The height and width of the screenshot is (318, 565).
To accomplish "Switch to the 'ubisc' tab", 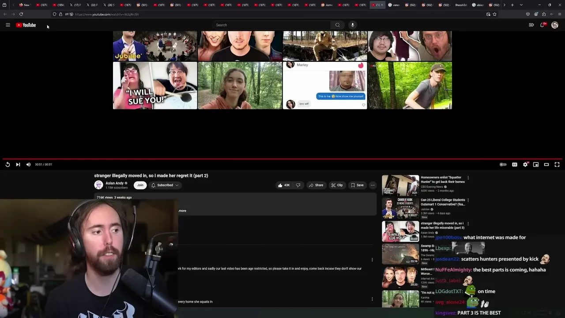I will click(x=478, y=5).
